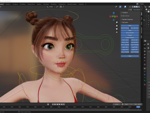
Task: Click current frame field showing 1055
Action: (117, 104)
